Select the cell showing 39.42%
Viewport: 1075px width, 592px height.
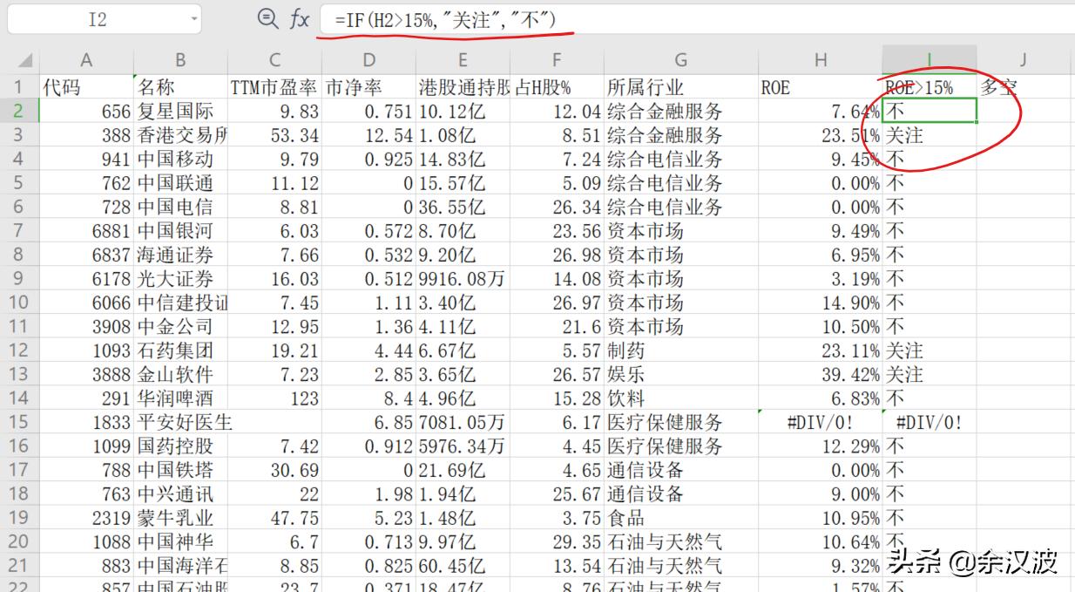pyautogui.click(x=820, y=374)
